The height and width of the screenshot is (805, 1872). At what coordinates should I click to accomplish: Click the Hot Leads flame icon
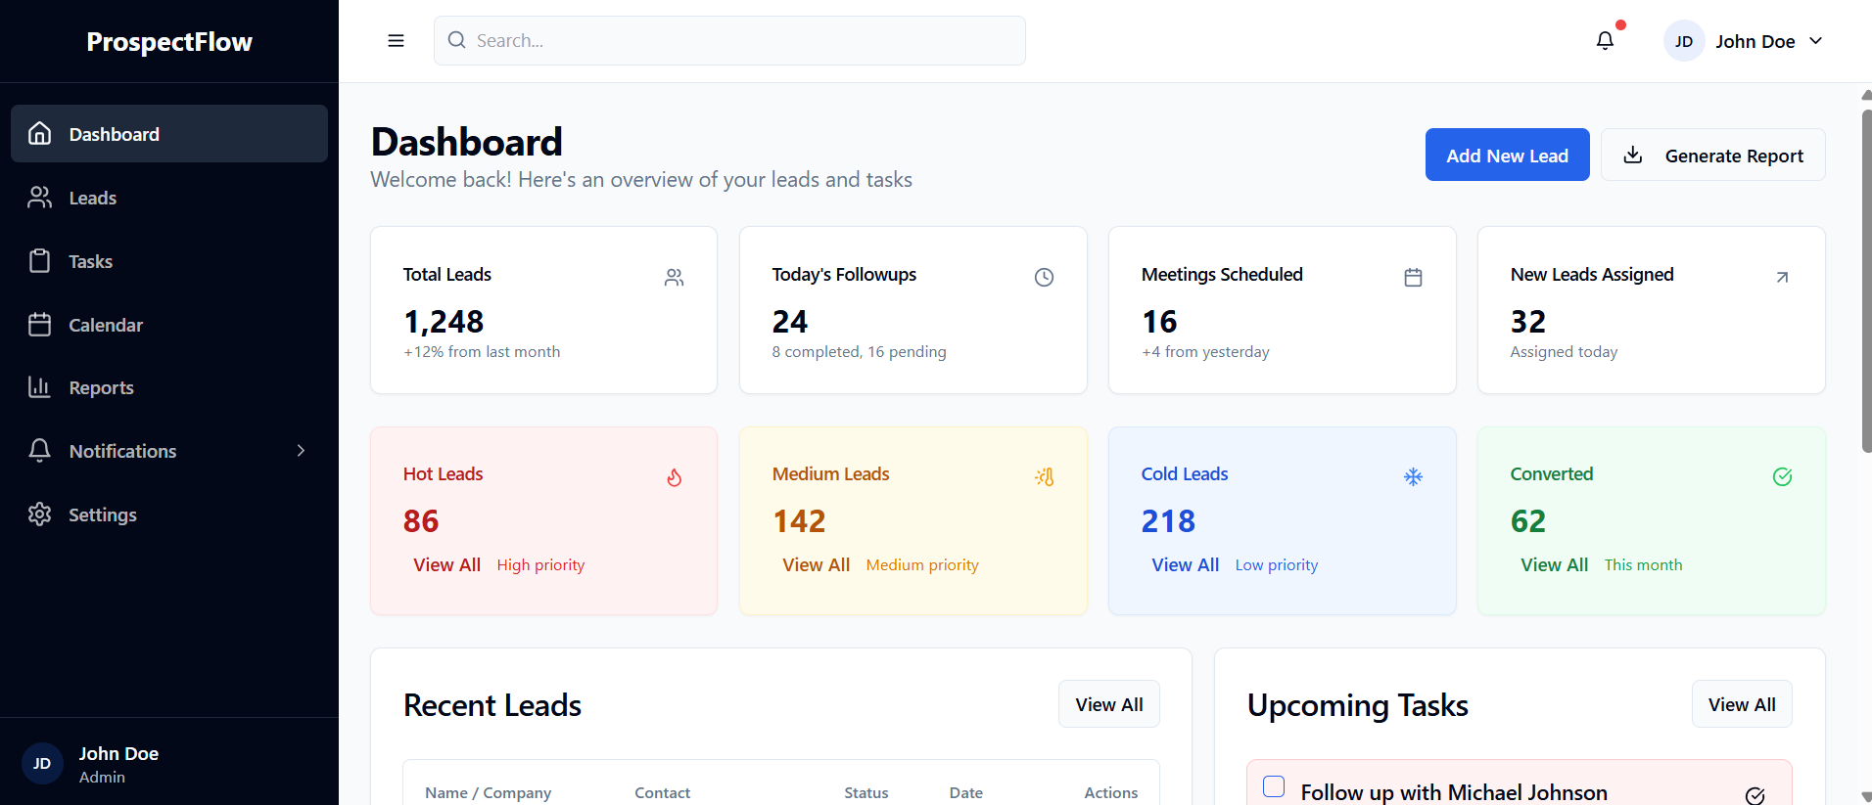[x=675, y=477]
